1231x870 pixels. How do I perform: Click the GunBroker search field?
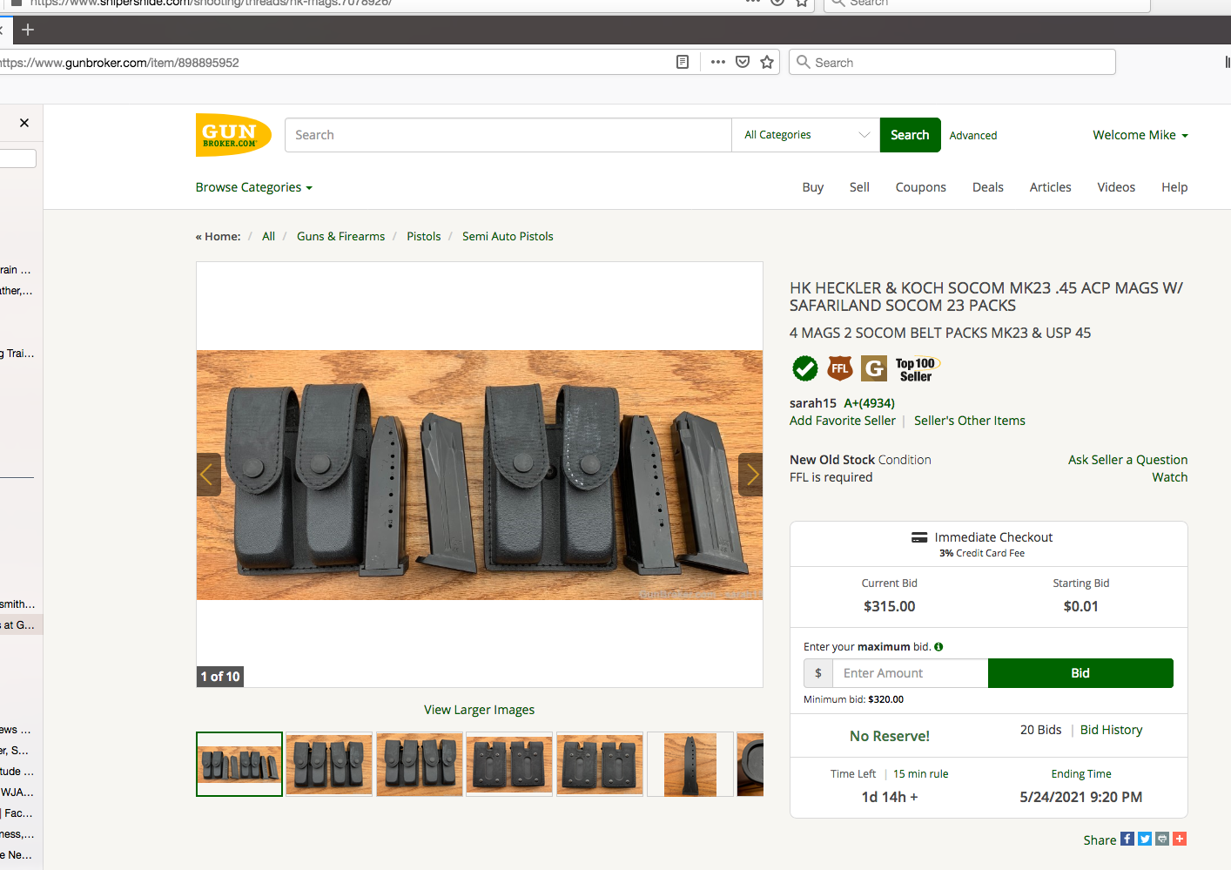[x=508, y=135]
